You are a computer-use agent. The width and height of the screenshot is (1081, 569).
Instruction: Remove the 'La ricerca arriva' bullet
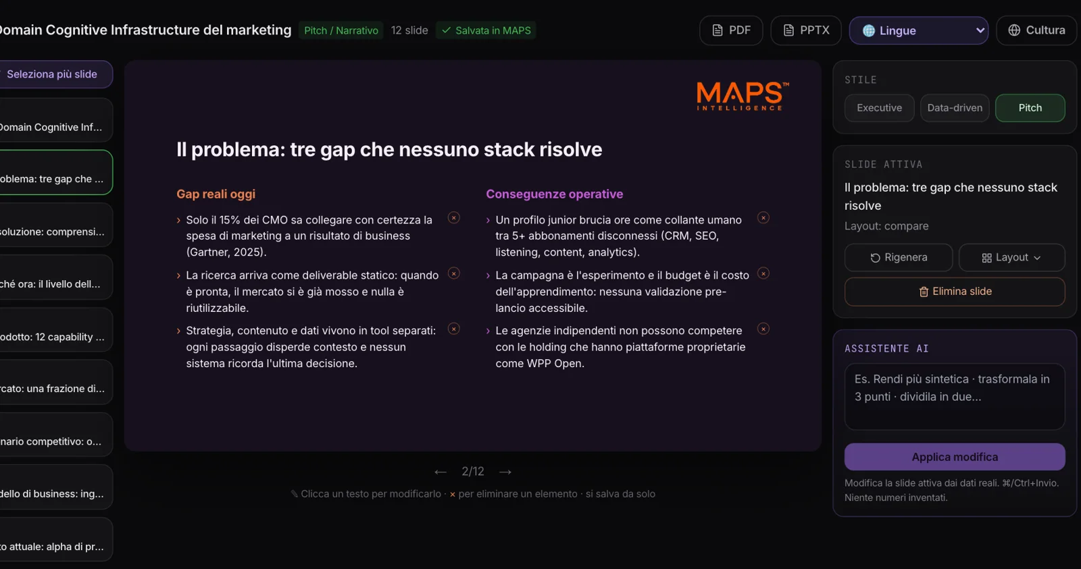coord(454,273)
